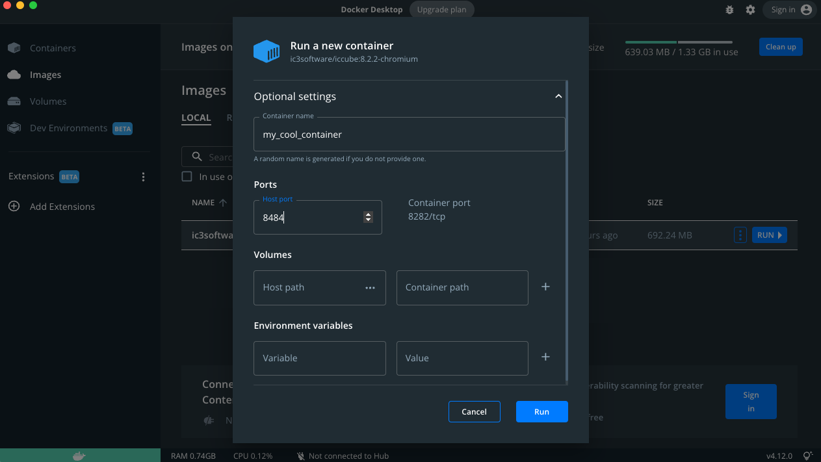Open Images section cloud icon

14,75
